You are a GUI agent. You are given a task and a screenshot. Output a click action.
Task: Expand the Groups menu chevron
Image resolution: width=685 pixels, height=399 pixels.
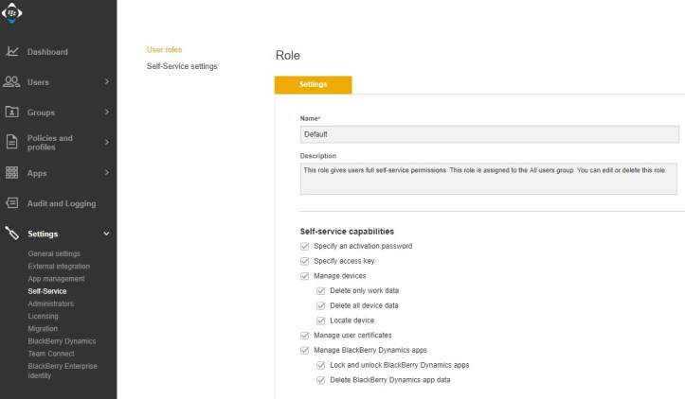(x=107, y=113)
